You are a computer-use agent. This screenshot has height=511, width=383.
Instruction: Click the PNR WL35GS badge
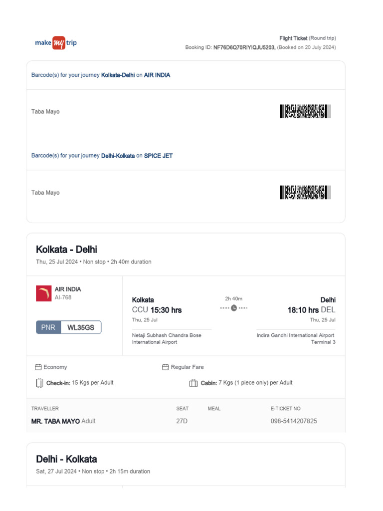coord(68,327)
